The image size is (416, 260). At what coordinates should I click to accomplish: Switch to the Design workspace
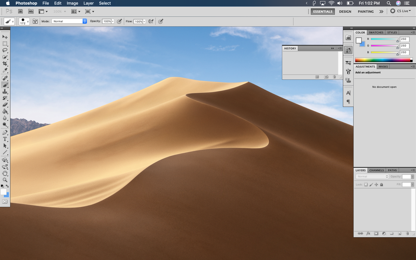345,11
